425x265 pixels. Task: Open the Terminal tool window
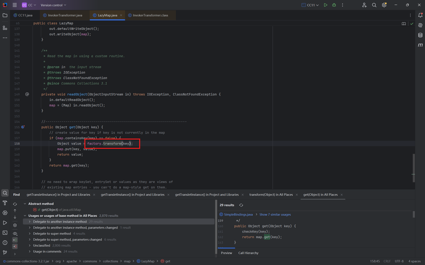click(x=5, y=232)
